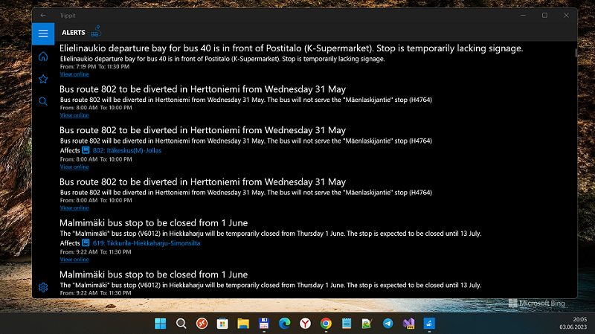Image resolution: width=595 pixels, height=334 pixels.
Task: Open View online below 802 Itäkeskus route link
Action: click(74, 167)
